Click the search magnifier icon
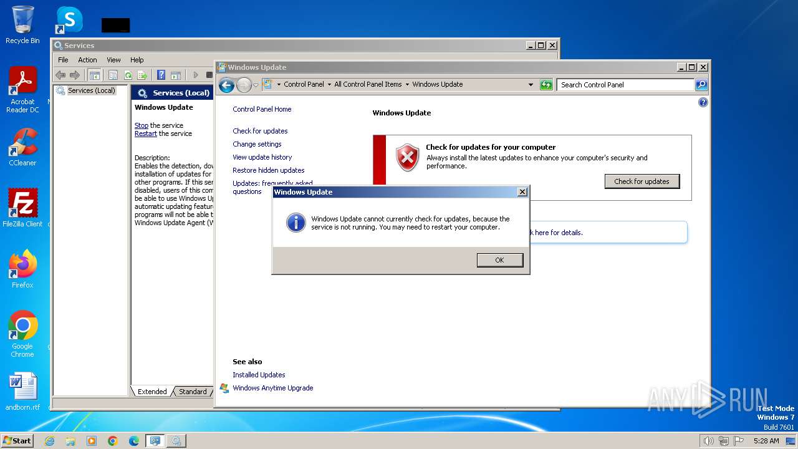 [701, 85]
